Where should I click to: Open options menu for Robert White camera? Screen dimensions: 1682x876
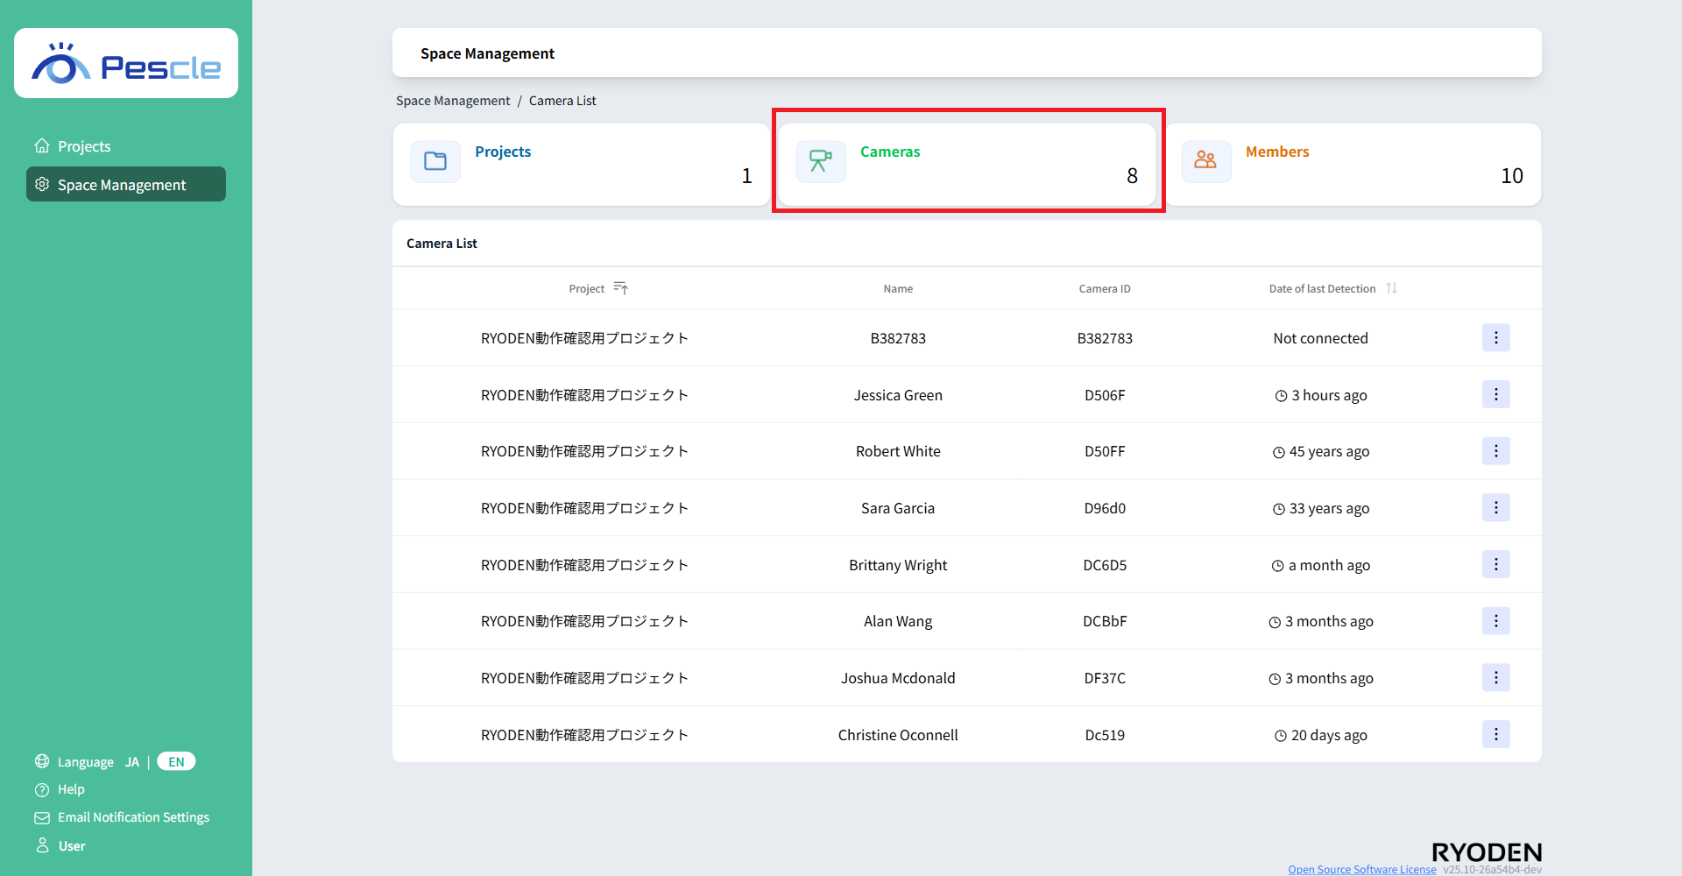click(x=1495, y=451)
